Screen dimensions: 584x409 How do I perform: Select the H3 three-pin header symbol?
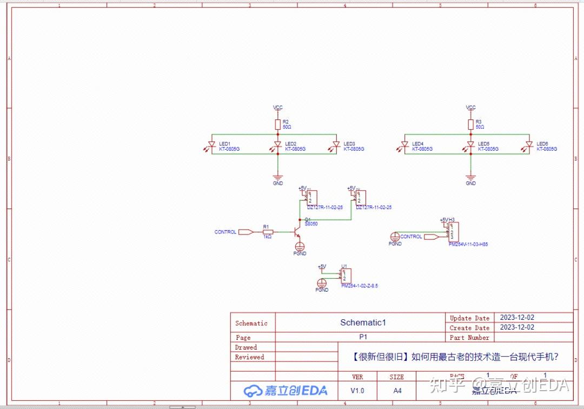click(x=454, y=232)
